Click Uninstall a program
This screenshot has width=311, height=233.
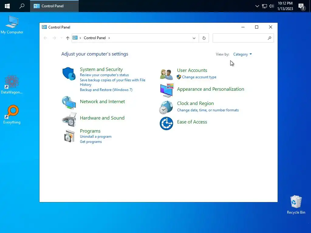(x=96, y=137)
